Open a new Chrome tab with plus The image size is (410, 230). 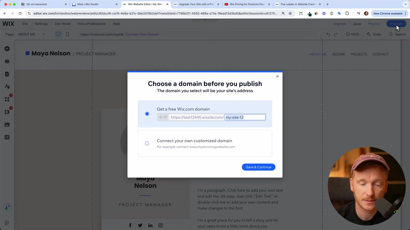pos(327,4)
